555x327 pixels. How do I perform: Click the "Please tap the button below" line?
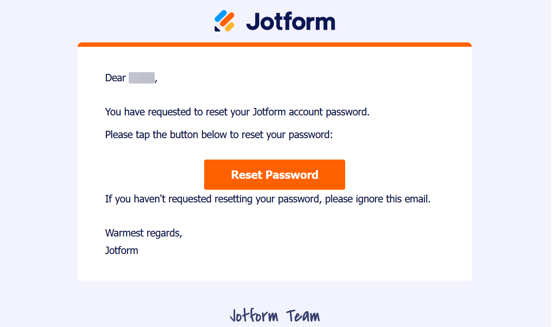click(x=219, y=135)
